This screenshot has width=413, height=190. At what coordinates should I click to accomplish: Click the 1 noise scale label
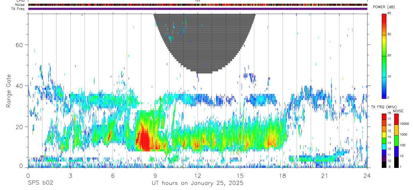point(401,167)
